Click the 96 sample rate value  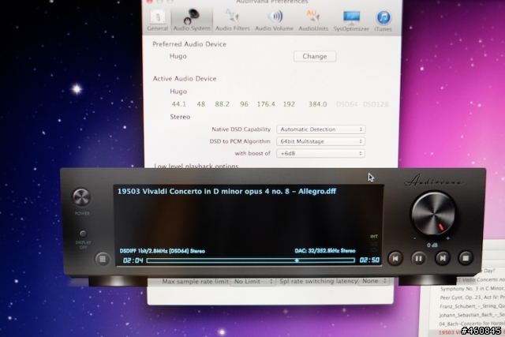pos(244,104)
